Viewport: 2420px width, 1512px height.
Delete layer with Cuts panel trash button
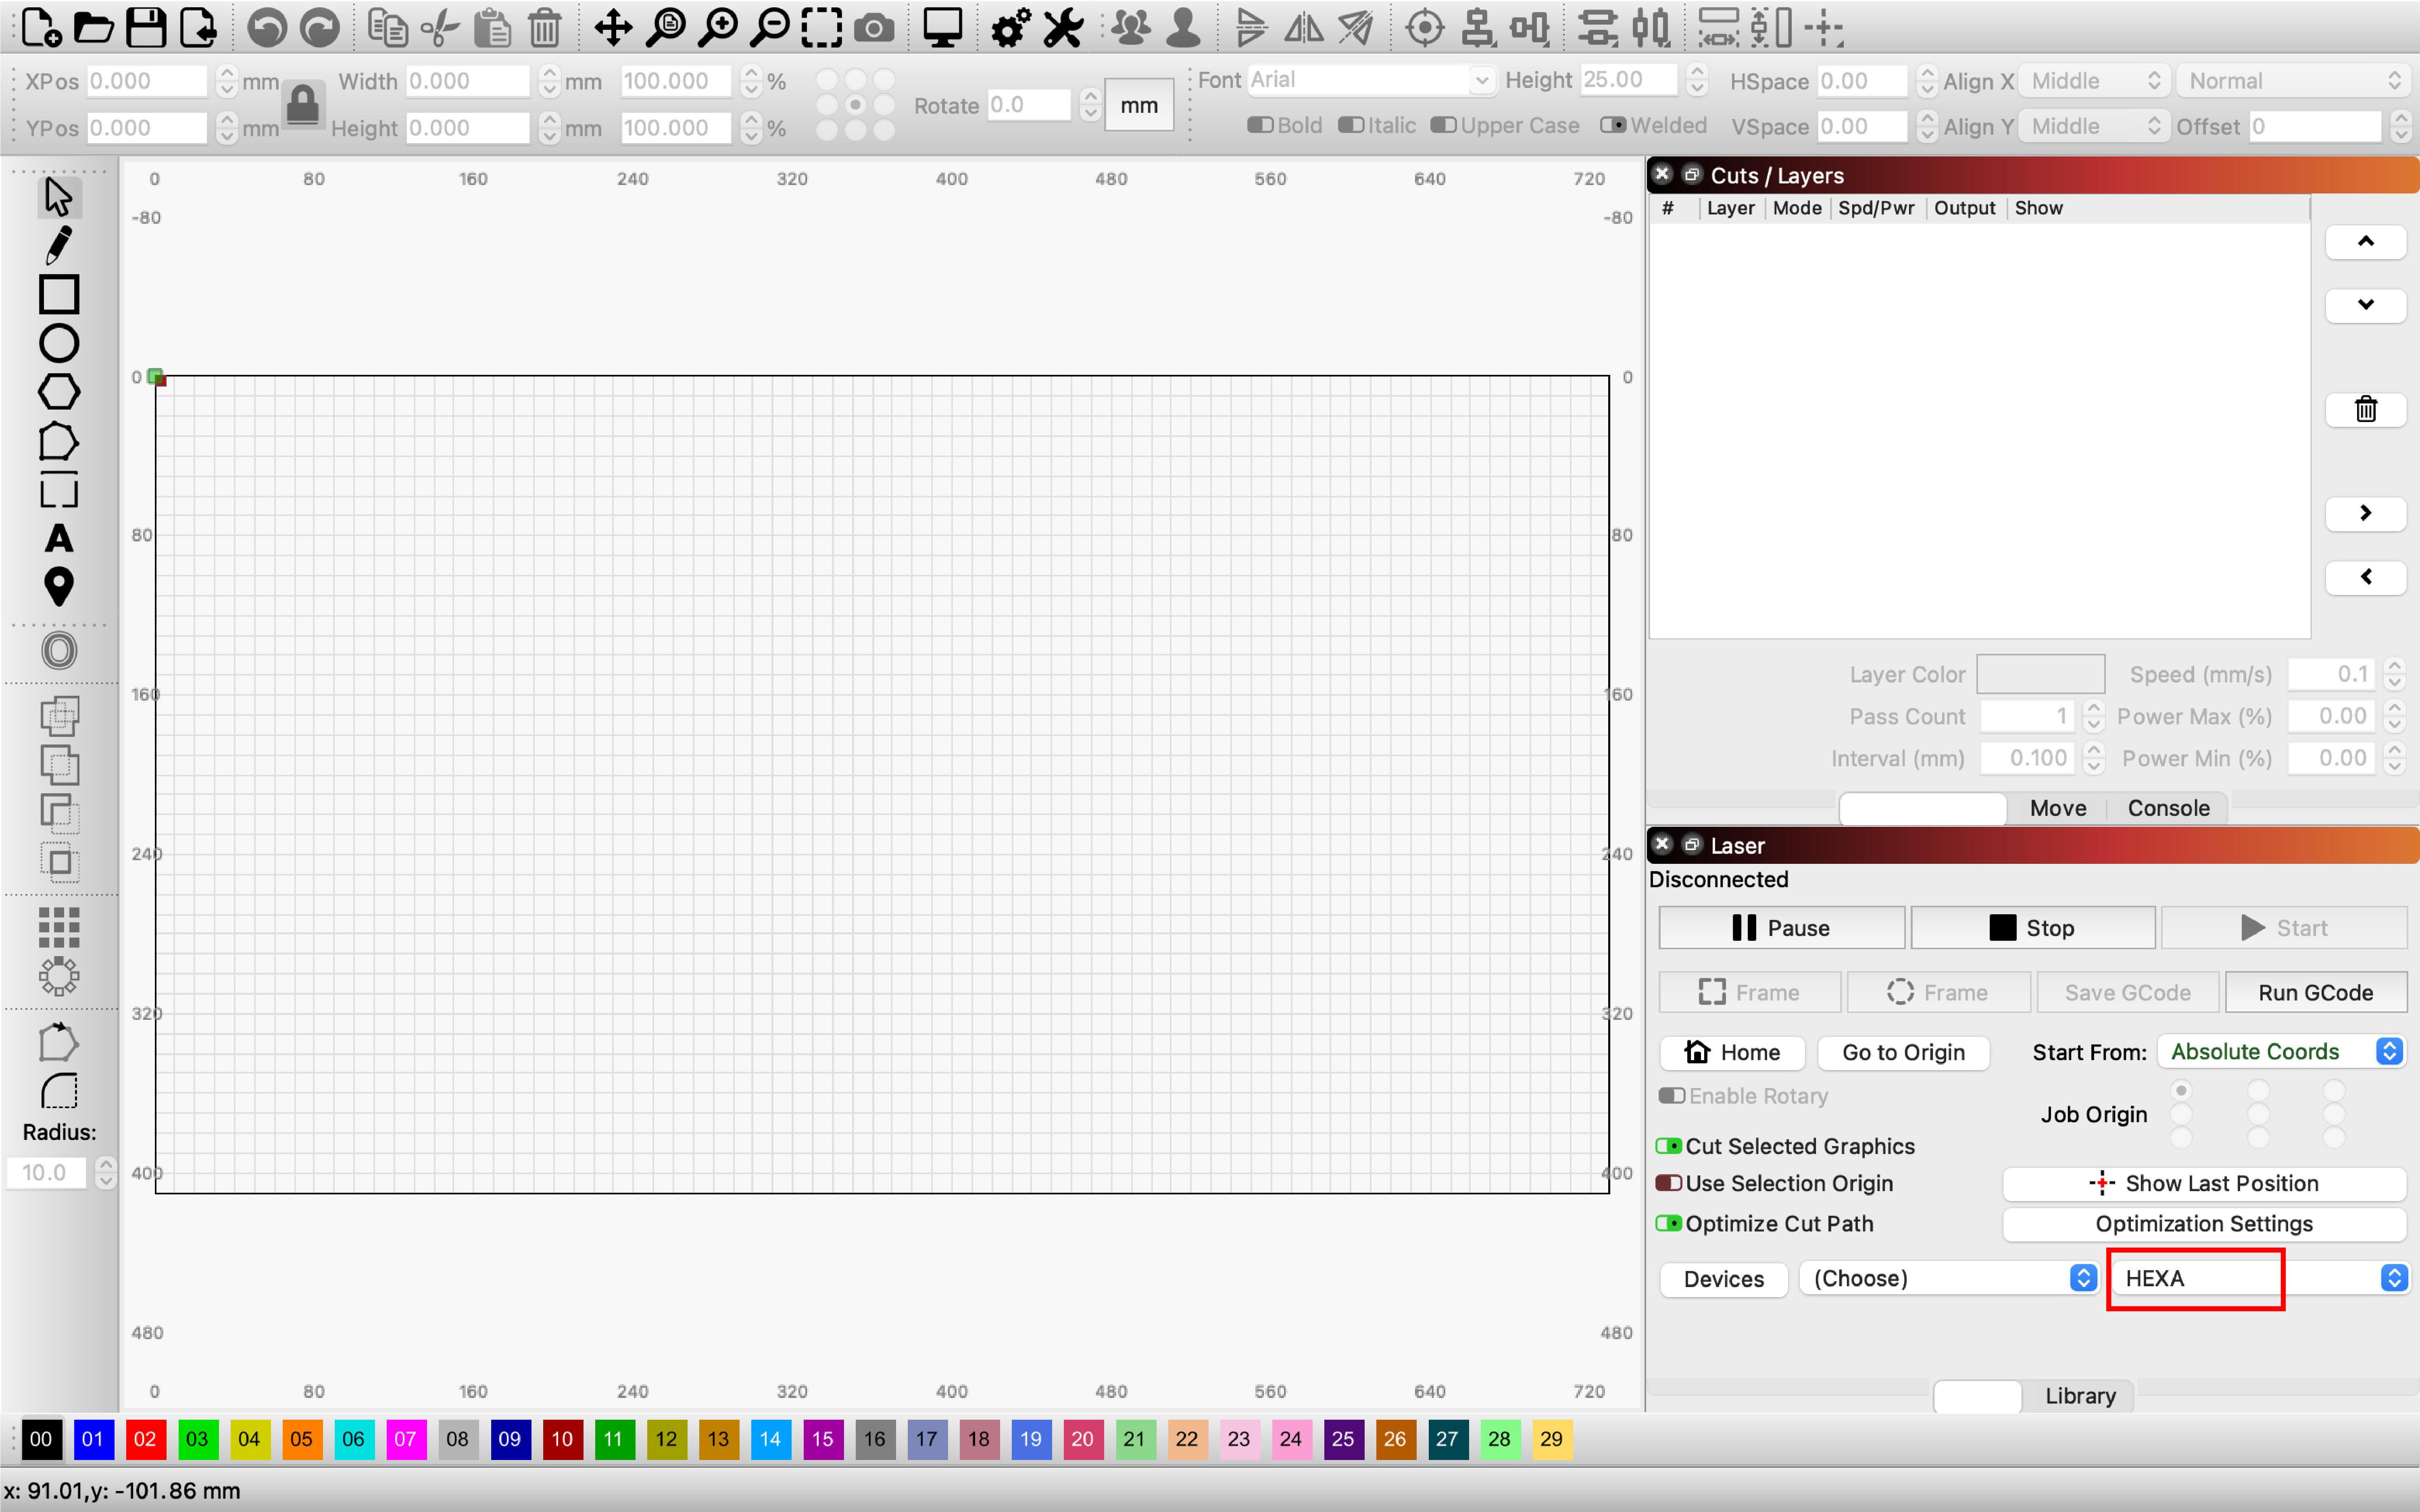2365,409
